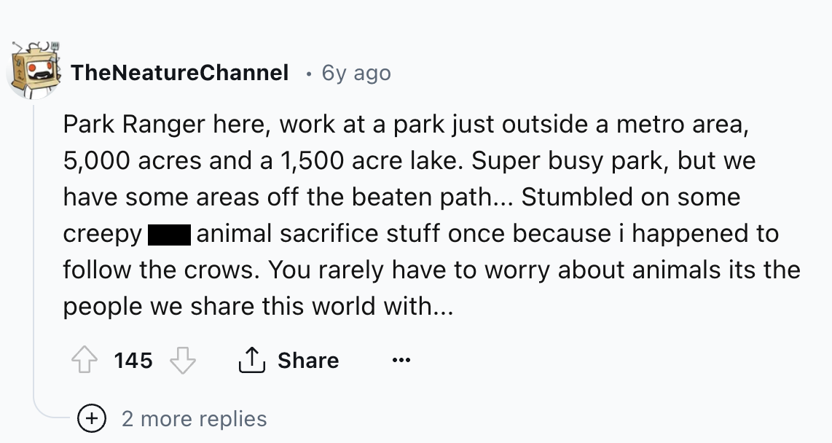Click the "6y ago" timestamp
832x443 pixels.
click(356, 73)
